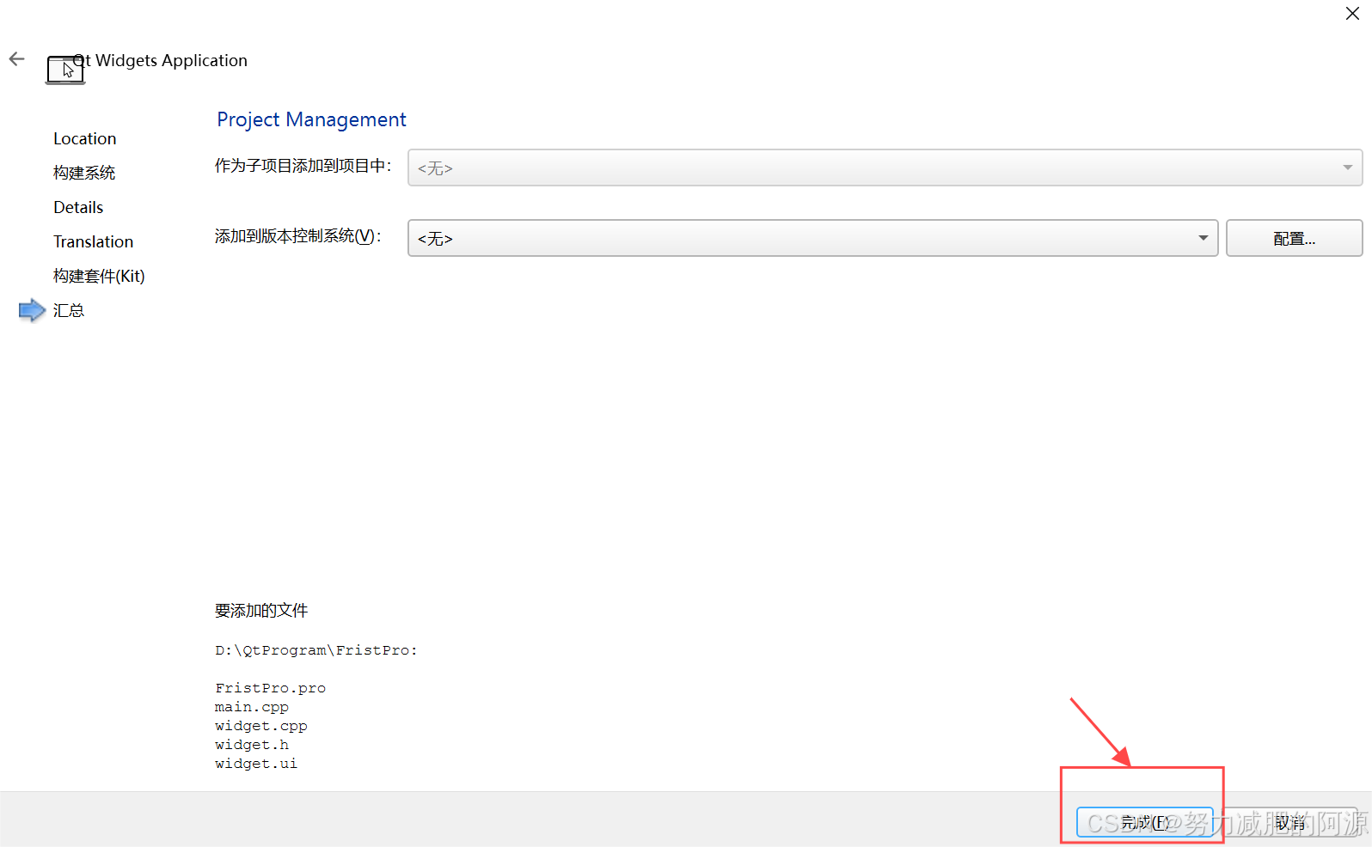Viewport: 1372px width, 847px height.
Task: Open the 作为子项目添加到项目中 combo box
Action: 885,168
